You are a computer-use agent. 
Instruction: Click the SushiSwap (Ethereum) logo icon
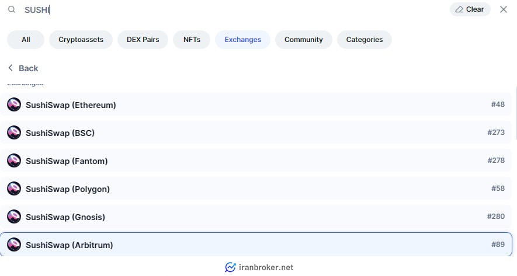[14, 104]
